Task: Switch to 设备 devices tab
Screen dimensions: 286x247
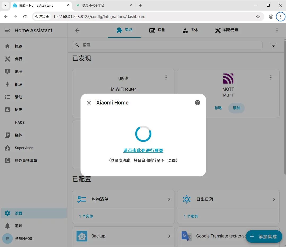Action: click(x=157, y=30)
